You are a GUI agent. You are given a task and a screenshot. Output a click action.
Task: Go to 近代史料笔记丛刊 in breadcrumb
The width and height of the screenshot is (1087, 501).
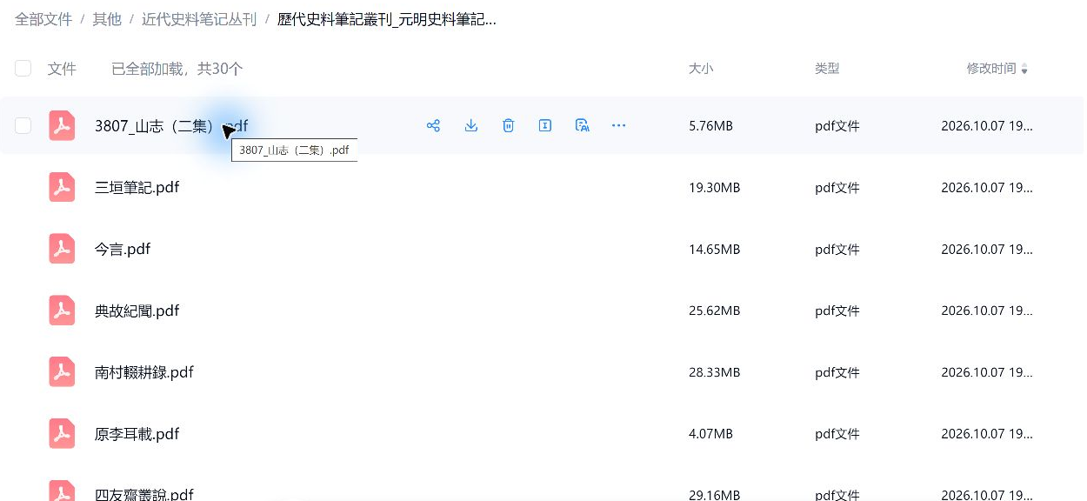pyautogui.click(x=199, y=19)
